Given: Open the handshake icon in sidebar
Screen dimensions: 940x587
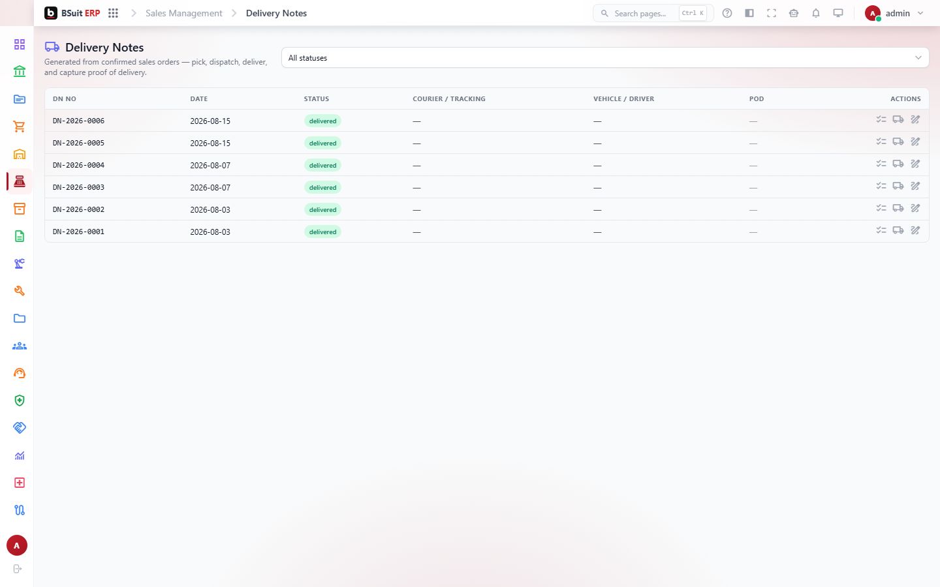Looking at the screenshot, I should click(20, 428).
